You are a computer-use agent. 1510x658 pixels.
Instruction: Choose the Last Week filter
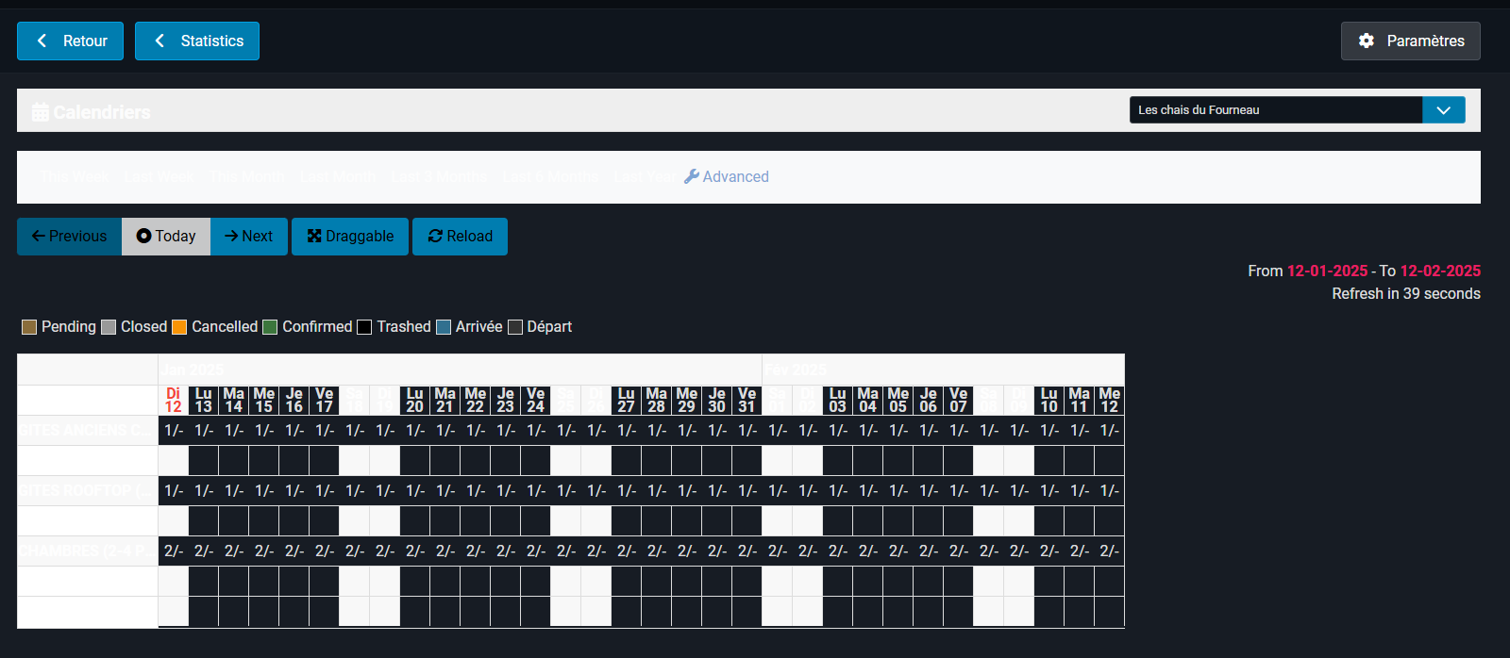click(159, 176)
